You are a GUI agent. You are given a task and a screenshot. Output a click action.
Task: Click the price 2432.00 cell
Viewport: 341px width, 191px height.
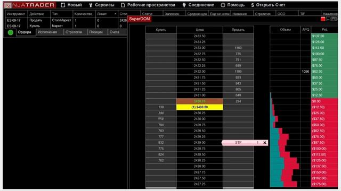[x=199, y=72]
